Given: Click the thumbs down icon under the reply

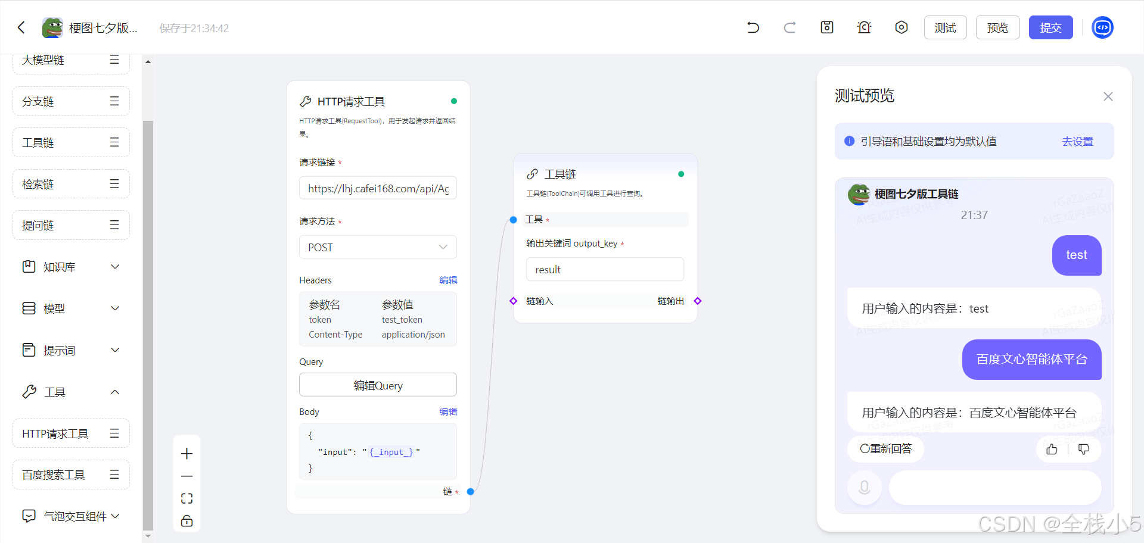Looking at the screenshot, I should [1084, 449].
